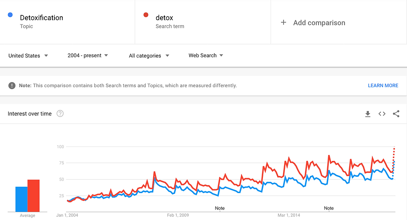Screen dimensions: 407x220
Task: Share the Interest over time chart
Action: point(396,114)
